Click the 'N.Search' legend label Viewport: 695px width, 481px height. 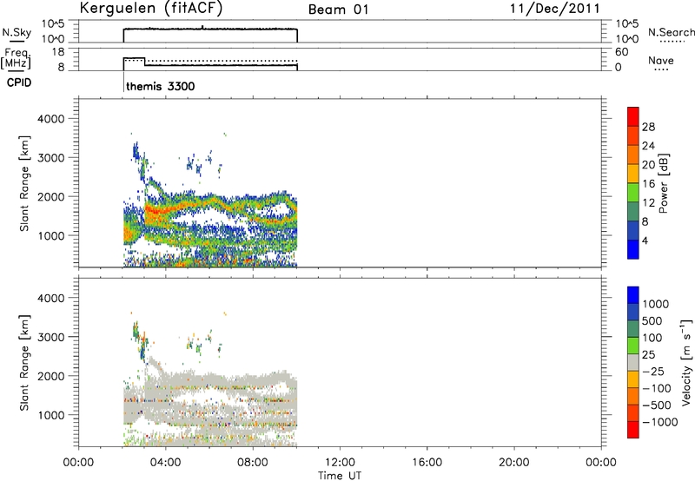click(x=671, y=32)
